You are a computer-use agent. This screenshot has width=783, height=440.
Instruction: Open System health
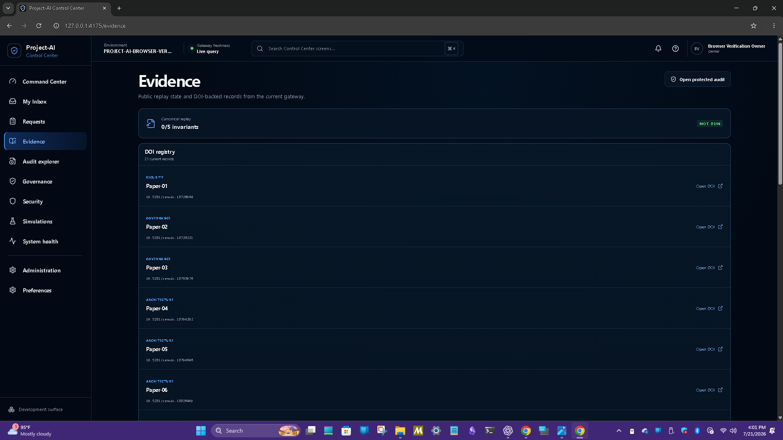tap(45, 241)
